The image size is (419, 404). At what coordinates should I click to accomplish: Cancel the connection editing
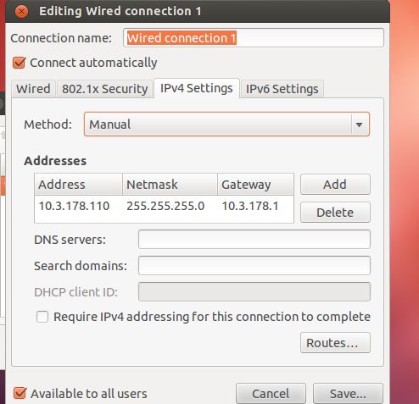click(271, 393)
